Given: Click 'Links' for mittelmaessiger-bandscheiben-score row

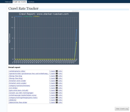Looking at the screenshot, I should pyautogui.click(x=60, y=95).
